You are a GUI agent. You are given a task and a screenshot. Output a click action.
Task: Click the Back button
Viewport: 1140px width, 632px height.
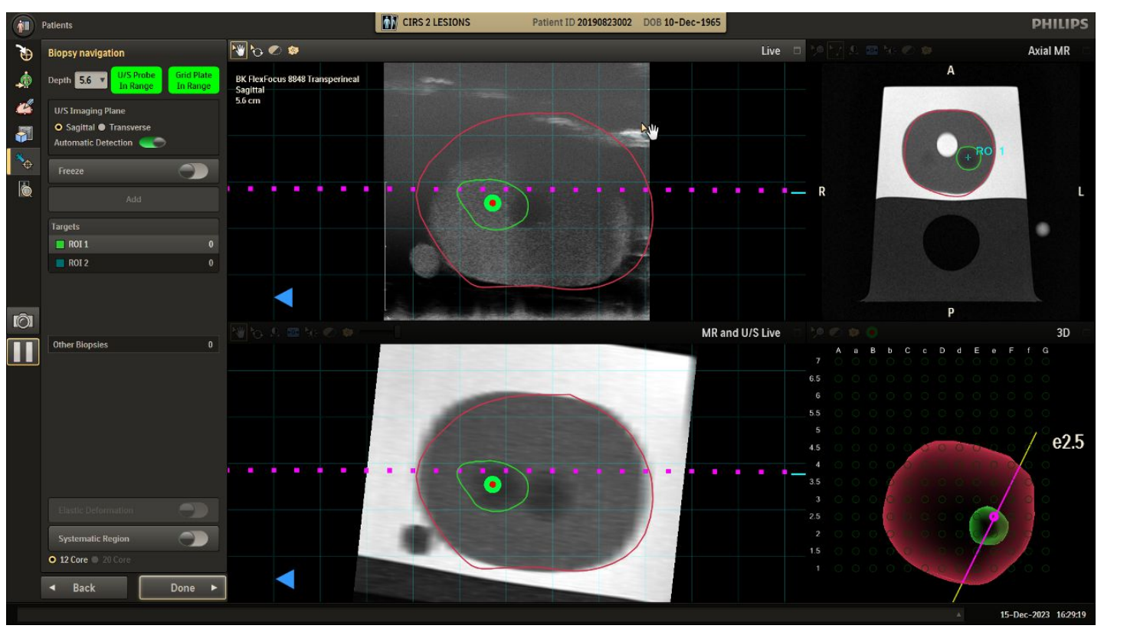tap(84, 588)
